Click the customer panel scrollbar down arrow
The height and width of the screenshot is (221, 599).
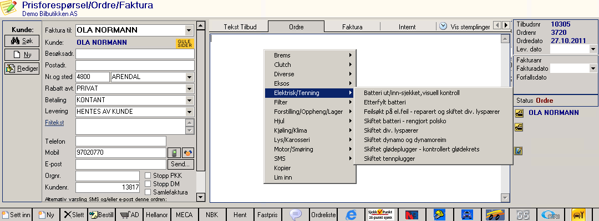(x=201, y=197)
